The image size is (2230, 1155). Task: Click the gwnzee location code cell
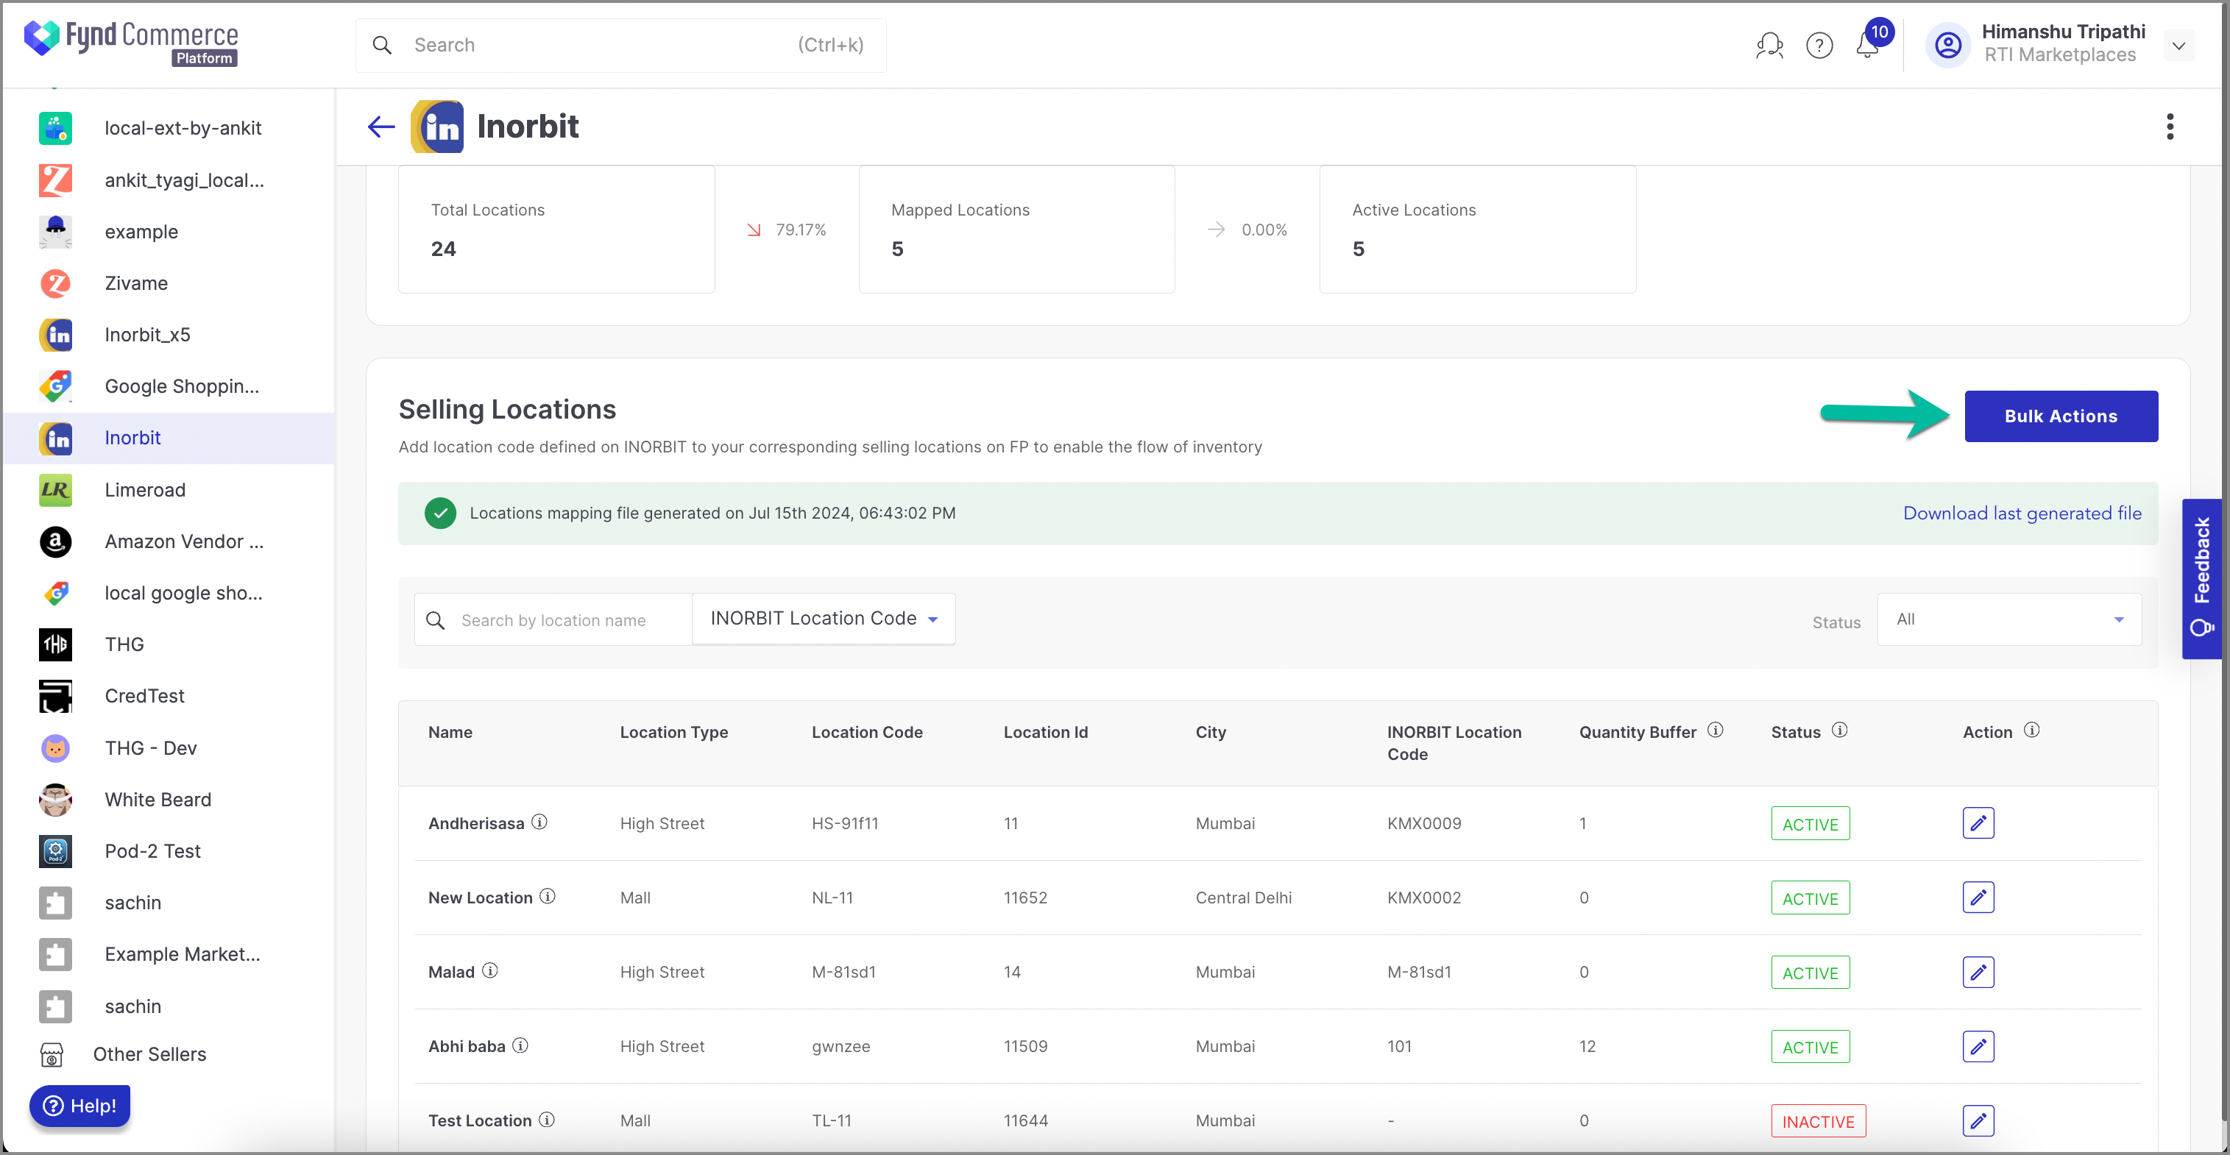840,1047
